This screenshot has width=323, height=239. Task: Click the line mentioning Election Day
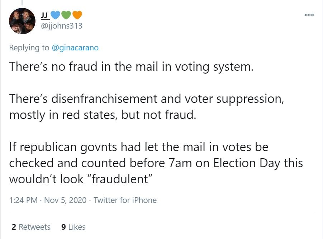(156, 163)
